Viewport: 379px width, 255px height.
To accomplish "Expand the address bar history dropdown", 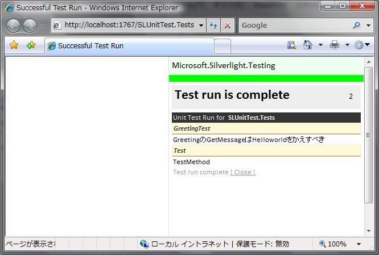I will 201,25.
